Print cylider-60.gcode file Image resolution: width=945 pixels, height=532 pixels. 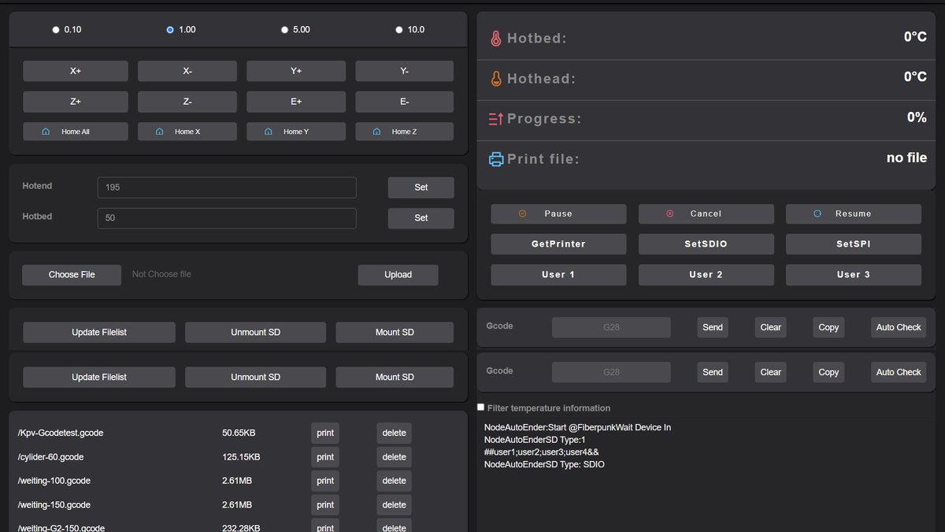pos(325,457)
